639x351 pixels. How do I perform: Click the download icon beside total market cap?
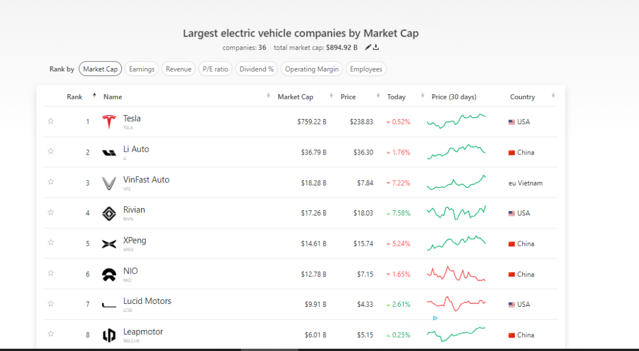pyautogui.click(x=376, y=48)
